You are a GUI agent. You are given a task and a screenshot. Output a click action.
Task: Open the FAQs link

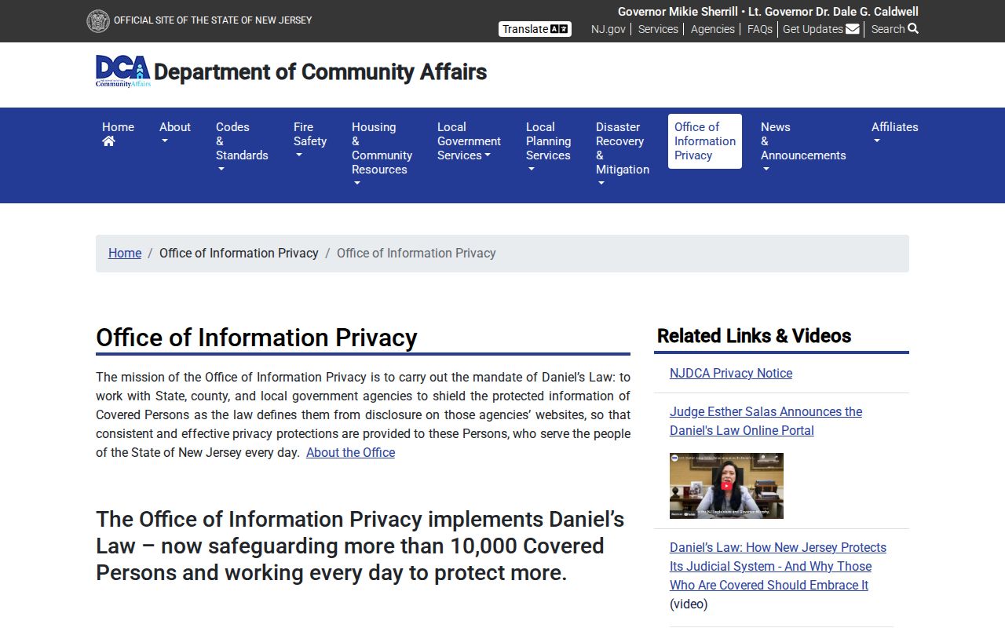tap(760, 29)
